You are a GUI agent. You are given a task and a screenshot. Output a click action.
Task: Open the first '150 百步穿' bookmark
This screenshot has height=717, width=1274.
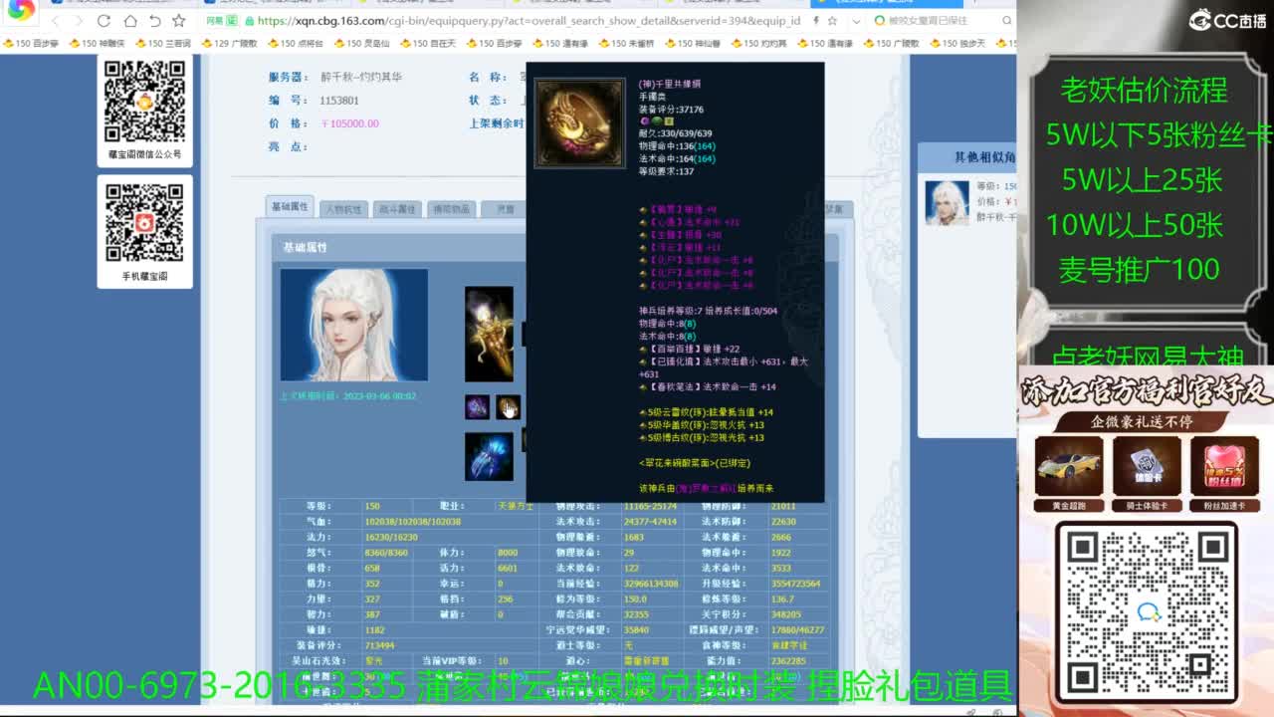click(32, 44)
